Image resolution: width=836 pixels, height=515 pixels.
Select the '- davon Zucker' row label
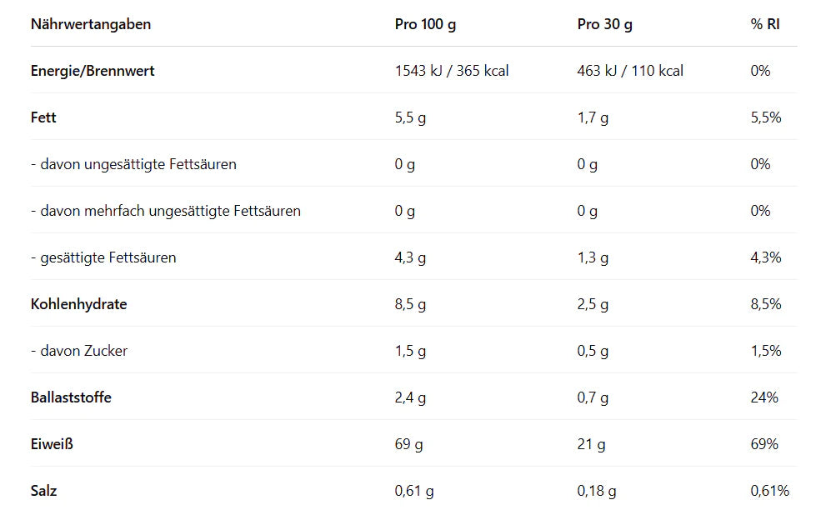(x=79, y=351)
